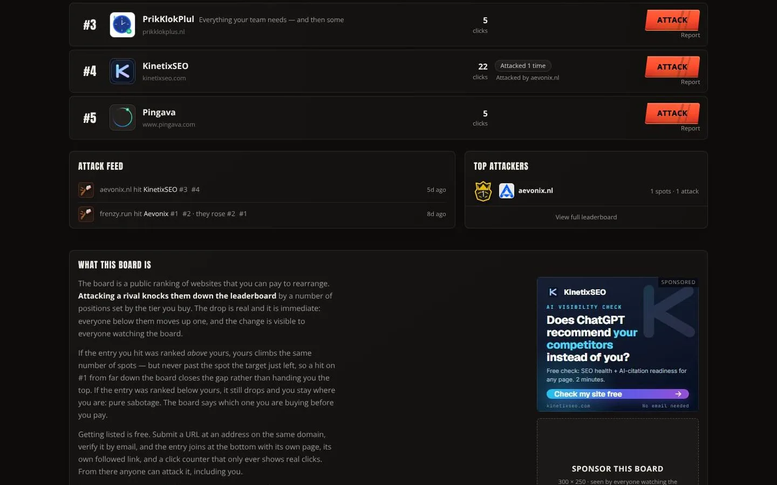
Task: Report the PrikKlokPlul entry
Action: (690, 35)
